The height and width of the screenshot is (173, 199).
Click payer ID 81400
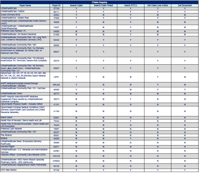pos(56,34)
